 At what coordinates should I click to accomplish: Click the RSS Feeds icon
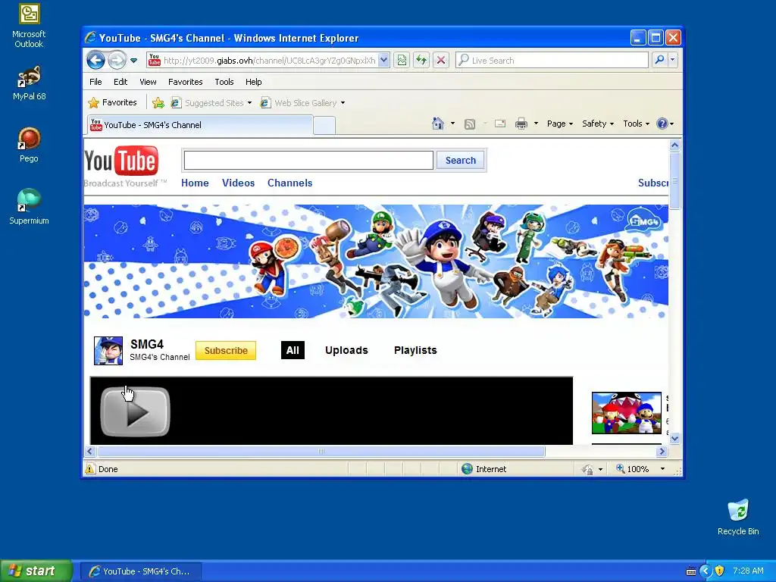click(470, 124)
